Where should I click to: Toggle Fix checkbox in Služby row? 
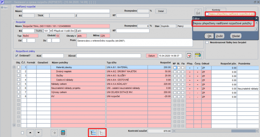183,76
